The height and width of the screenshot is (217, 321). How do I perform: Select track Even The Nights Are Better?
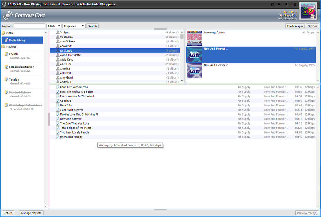(183, 91)
